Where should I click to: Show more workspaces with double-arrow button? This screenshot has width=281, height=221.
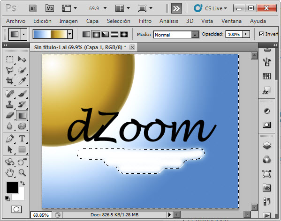(176, 8)
